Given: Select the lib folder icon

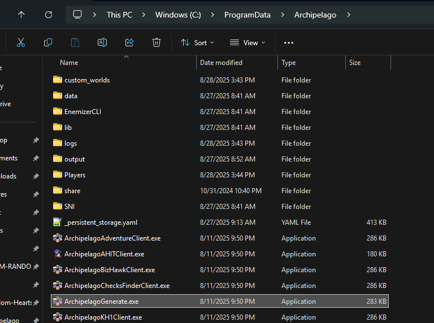Looking at the screenshot, I should [58, 127].
